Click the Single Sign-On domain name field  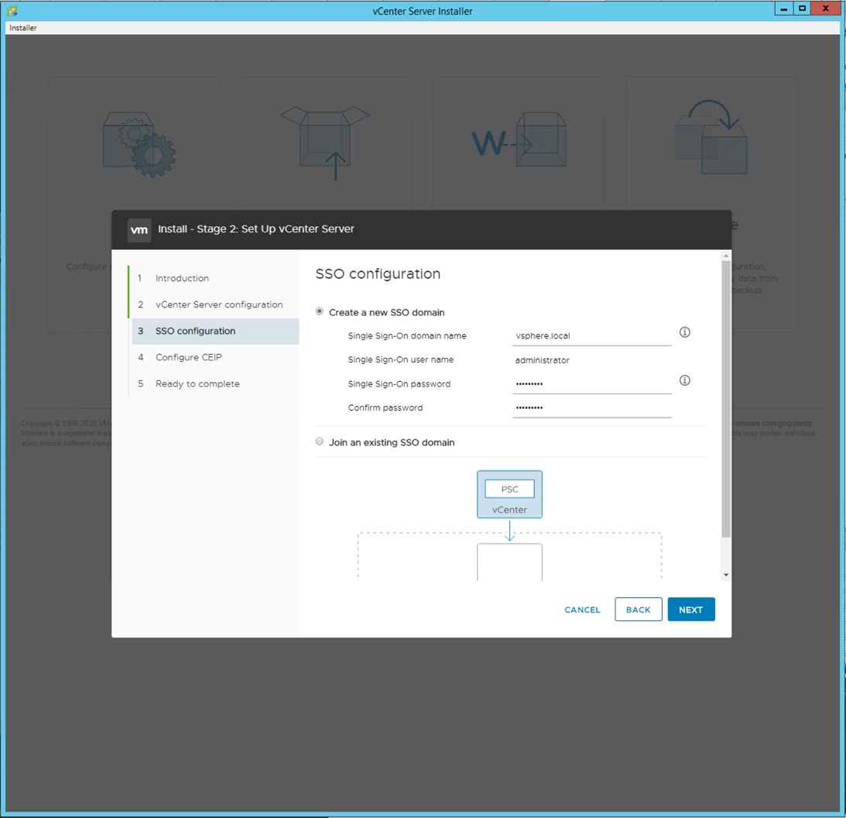click(x=592, y=336)
